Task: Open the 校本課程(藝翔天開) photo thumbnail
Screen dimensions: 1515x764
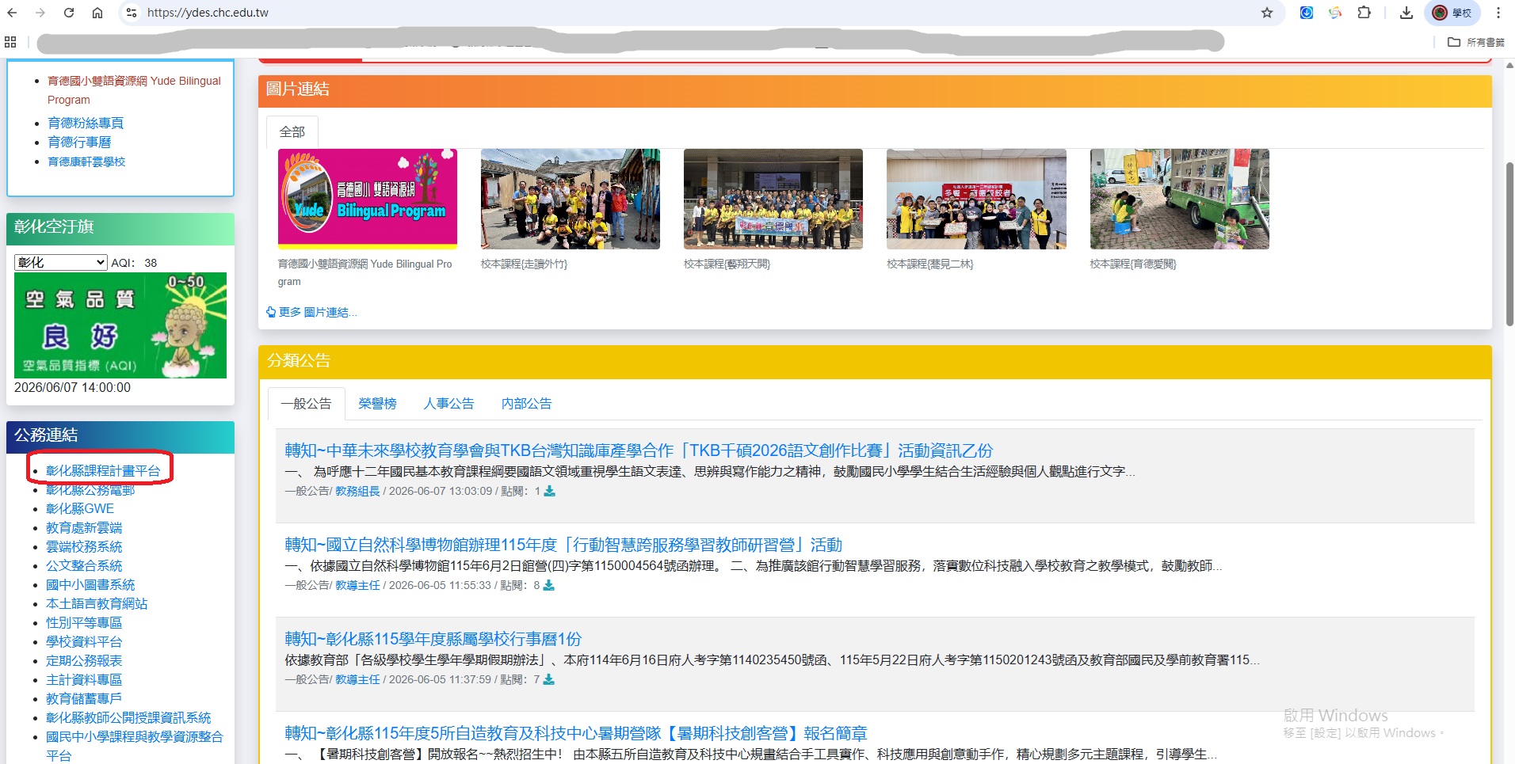Action: pos(773,199)
